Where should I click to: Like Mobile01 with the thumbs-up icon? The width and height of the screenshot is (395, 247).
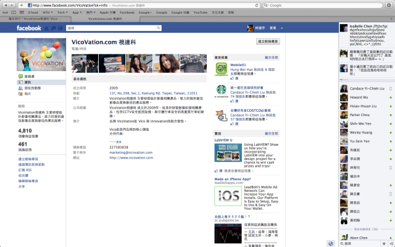(232, 78)
